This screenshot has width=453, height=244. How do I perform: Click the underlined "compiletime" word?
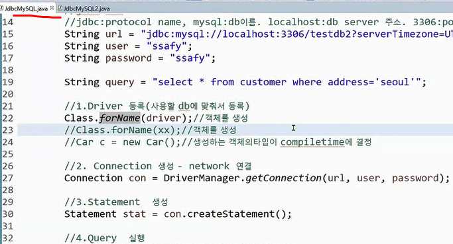pyautogui.click(x=312, y=142)
